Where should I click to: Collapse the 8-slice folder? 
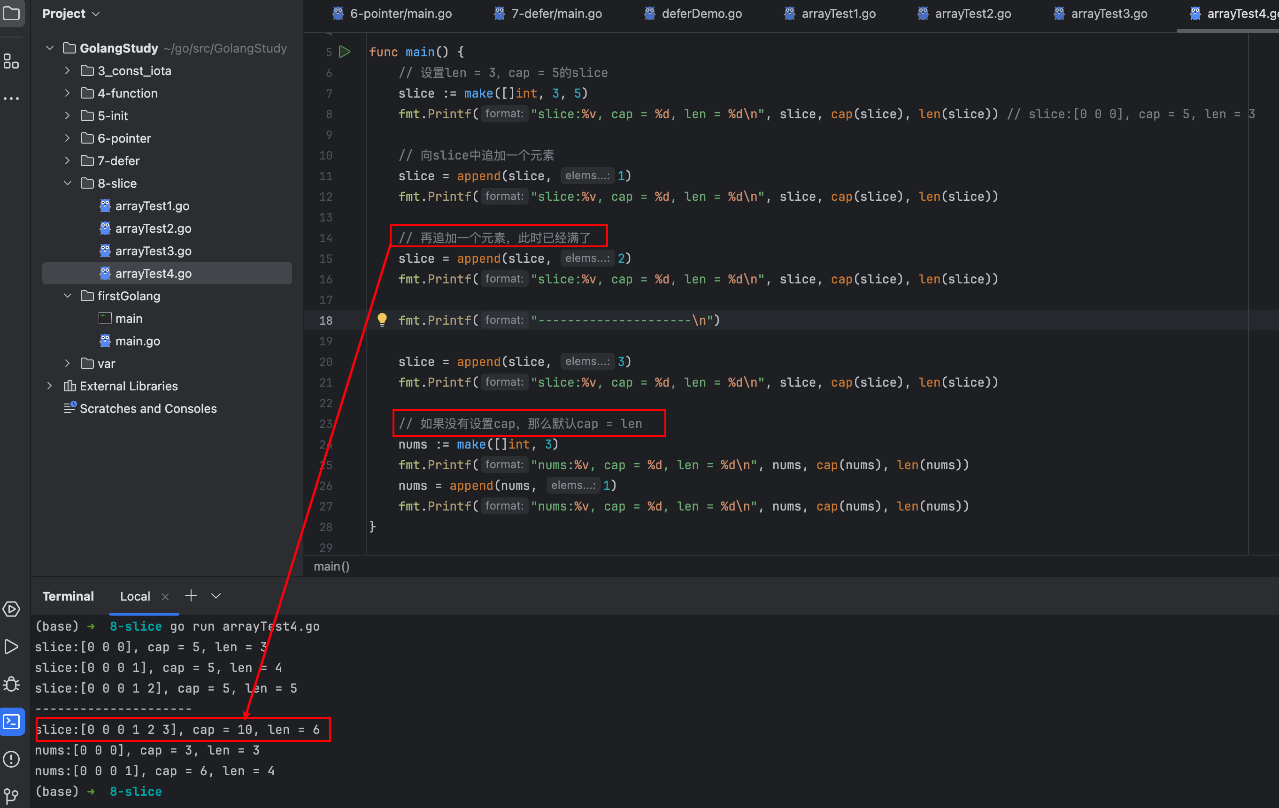[x=68, y=183]
